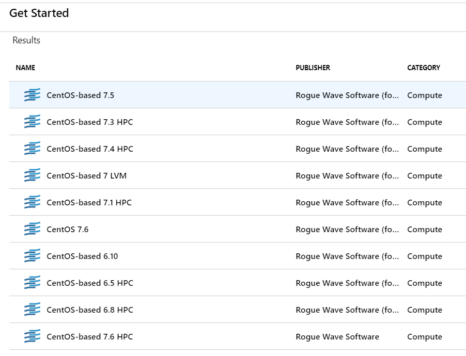Click the CentOS-based 6.5 HPC icon
The image size is (466, 356).
coord(32,282)
